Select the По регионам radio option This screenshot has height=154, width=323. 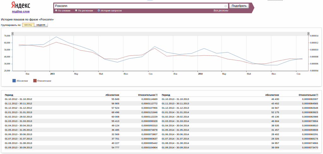(x=76, y=10)
